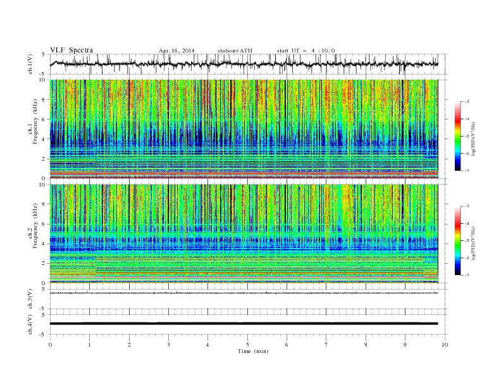This screenshot has width=501, height=387.
Task: Click the '-7' label on ch.1 color scale
Action: tap(467, 171)
